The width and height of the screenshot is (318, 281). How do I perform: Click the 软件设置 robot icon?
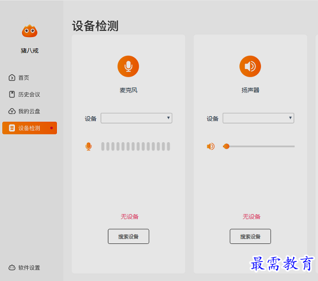(x=12, y=268)
